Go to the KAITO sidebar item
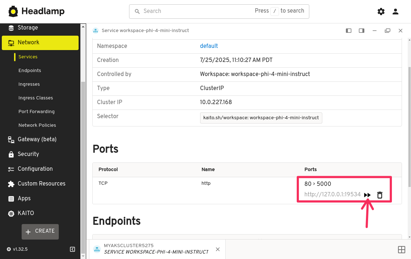 pyautogui.click(x=26, y=213)
